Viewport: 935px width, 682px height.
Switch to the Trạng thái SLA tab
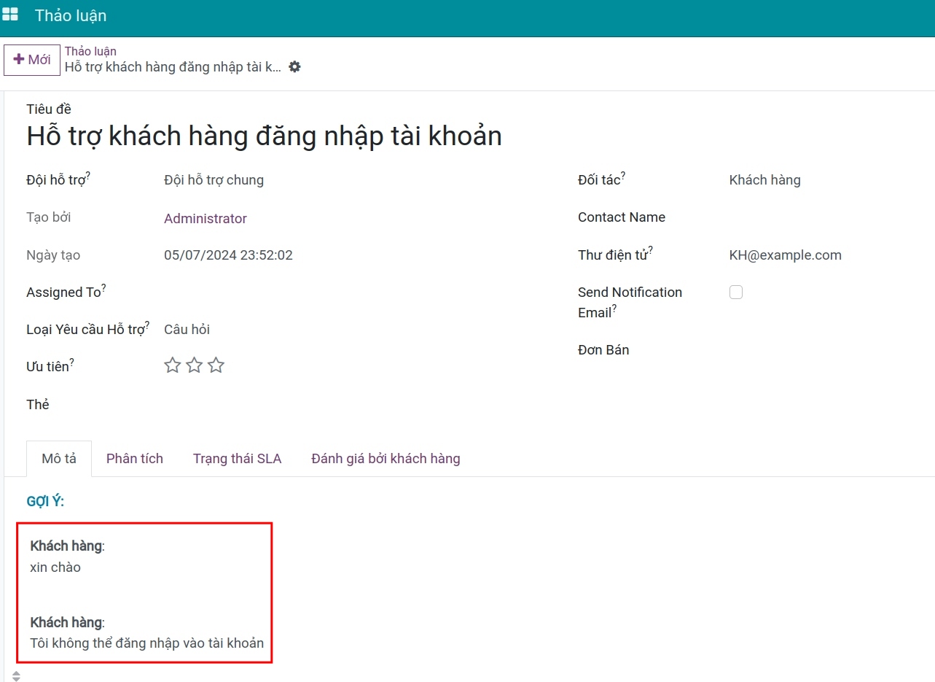tap(238, 459)
